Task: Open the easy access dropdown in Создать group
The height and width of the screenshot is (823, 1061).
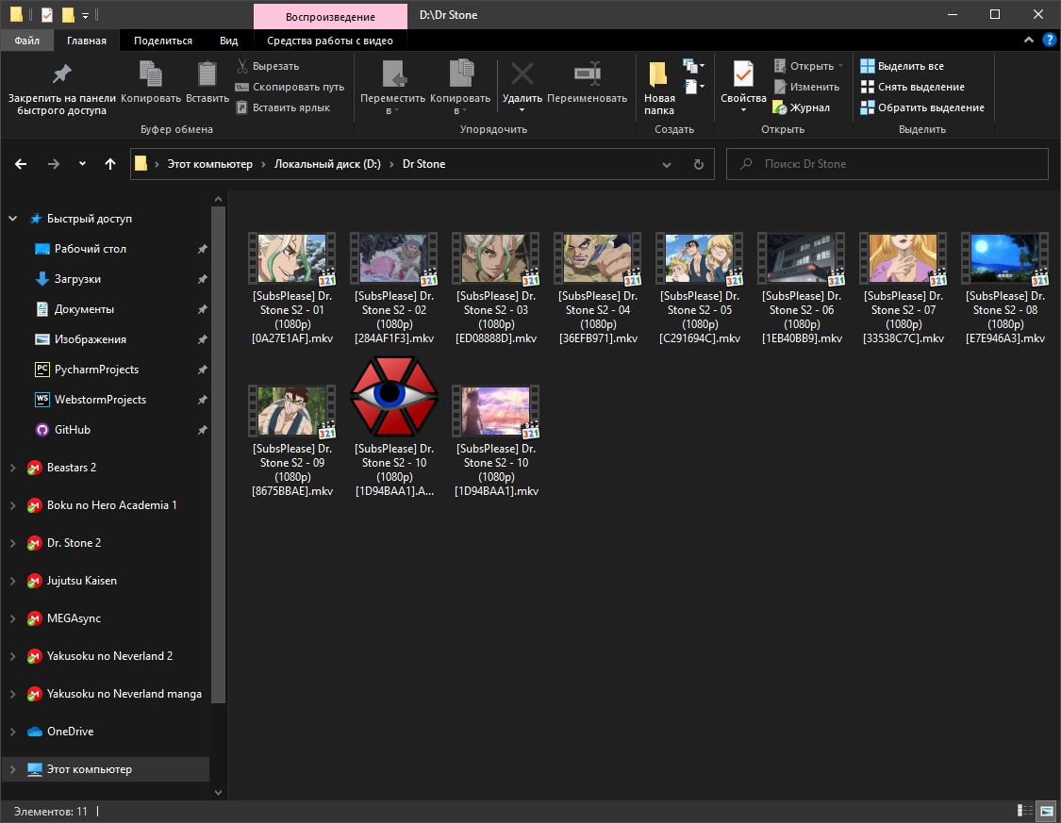Action: (693, 87)
